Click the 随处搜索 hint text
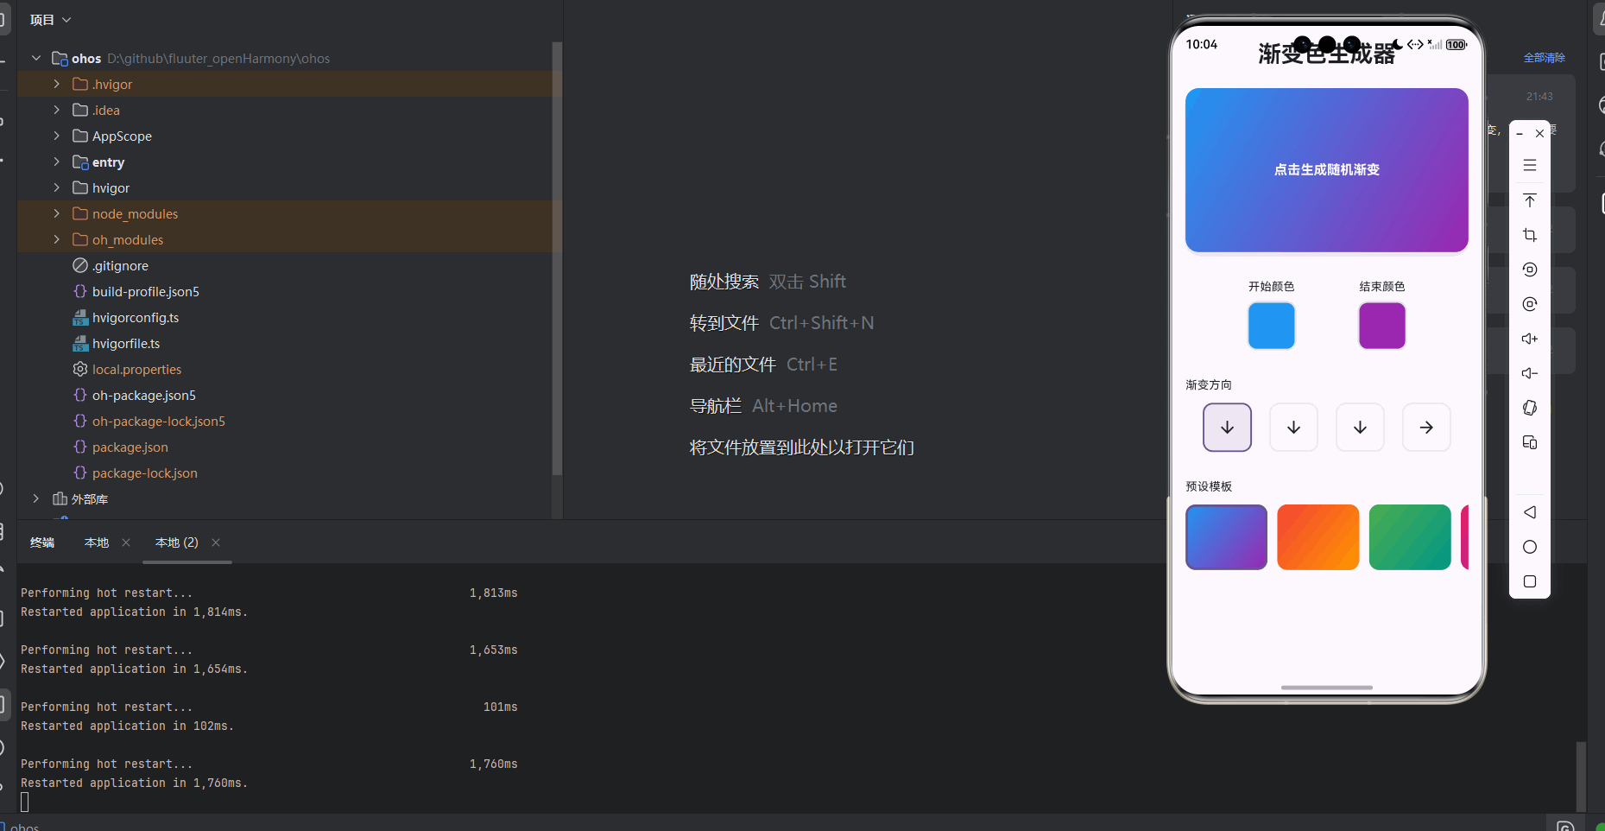The image size is (1605, 831). [724, 282]
